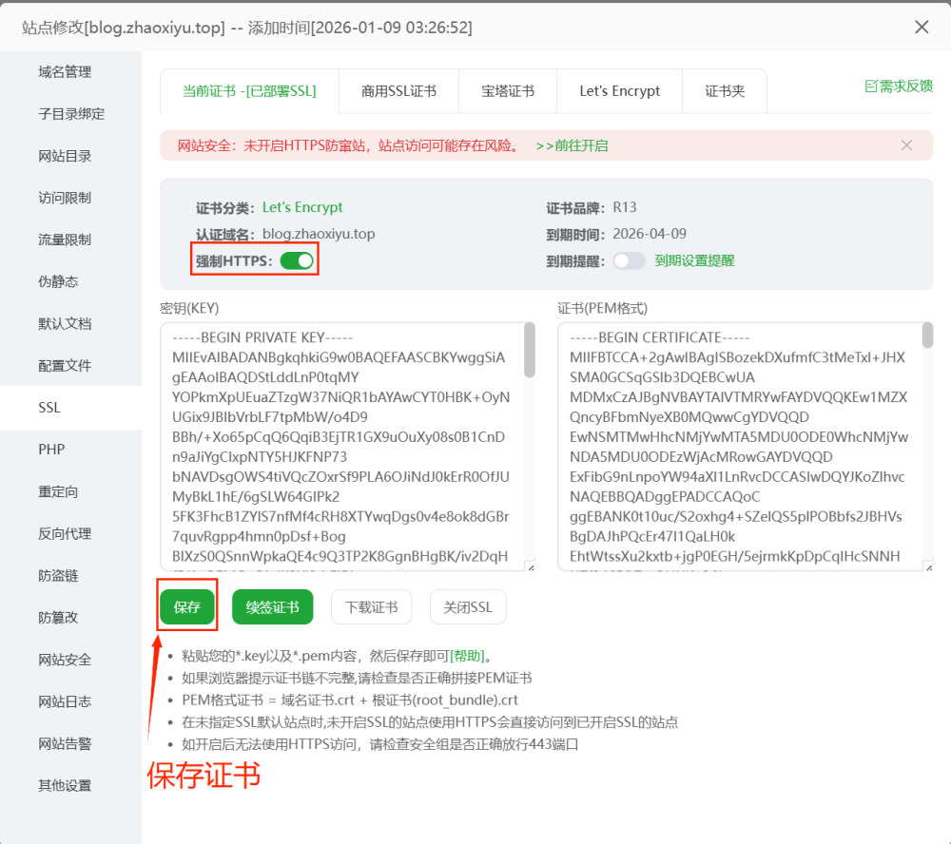Click the certificate box resize handle
The image size is (951, 844).
(928, 567)
